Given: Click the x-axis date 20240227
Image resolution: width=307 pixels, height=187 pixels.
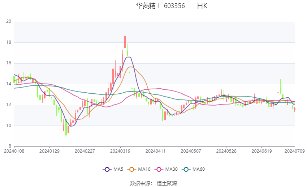Looking at the screenshot, I should click(85, 151).
